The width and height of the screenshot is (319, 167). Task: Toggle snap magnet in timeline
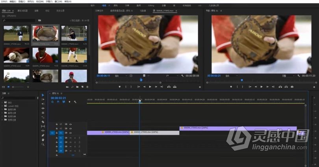point(58,102)
